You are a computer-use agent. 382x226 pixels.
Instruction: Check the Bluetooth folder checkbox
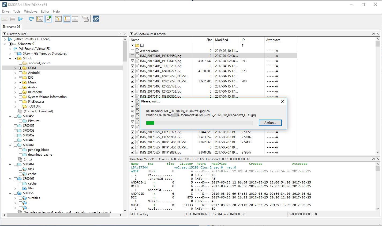(x=21, y=92)
